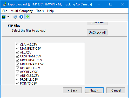Toggle the PROBILL.CSV checkbox
This screenshot has width=129, height=98.
click(17, 80)
